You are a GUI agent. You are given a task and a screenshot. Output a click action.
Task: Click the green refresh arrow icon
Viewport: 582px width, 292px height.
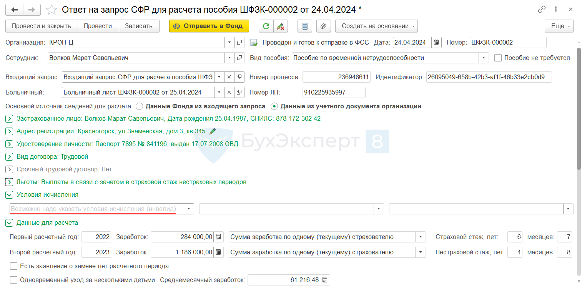pyautogui.click(x=266, y=26)
